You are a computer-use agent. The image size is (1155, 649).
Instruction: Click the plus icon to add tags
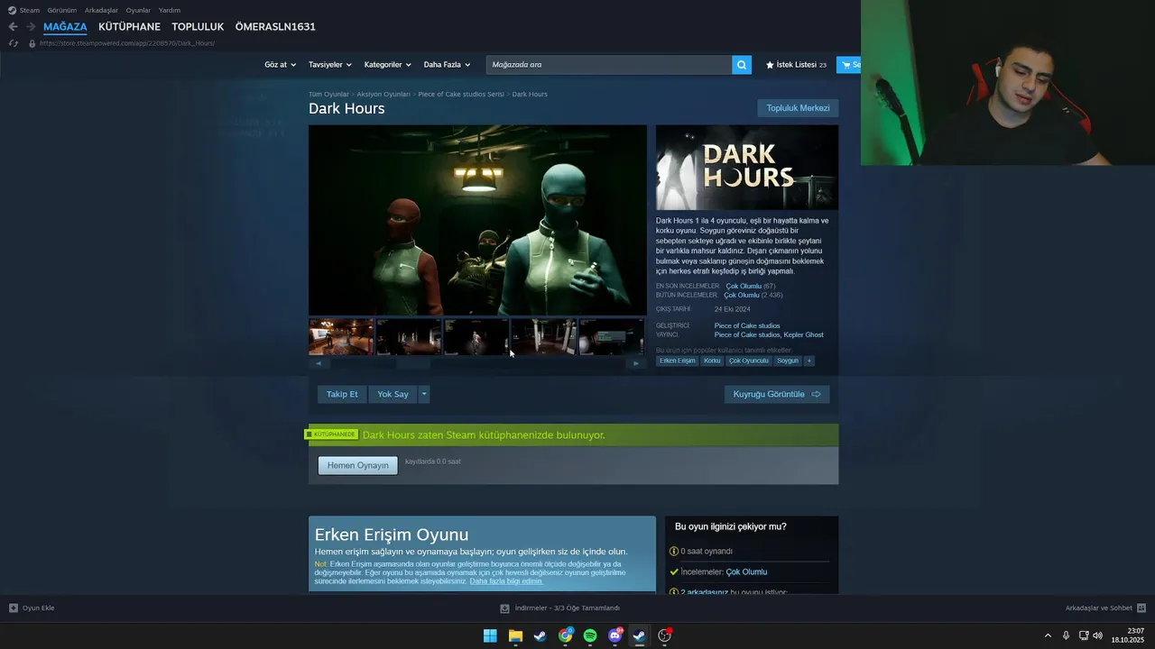point(808,361)
